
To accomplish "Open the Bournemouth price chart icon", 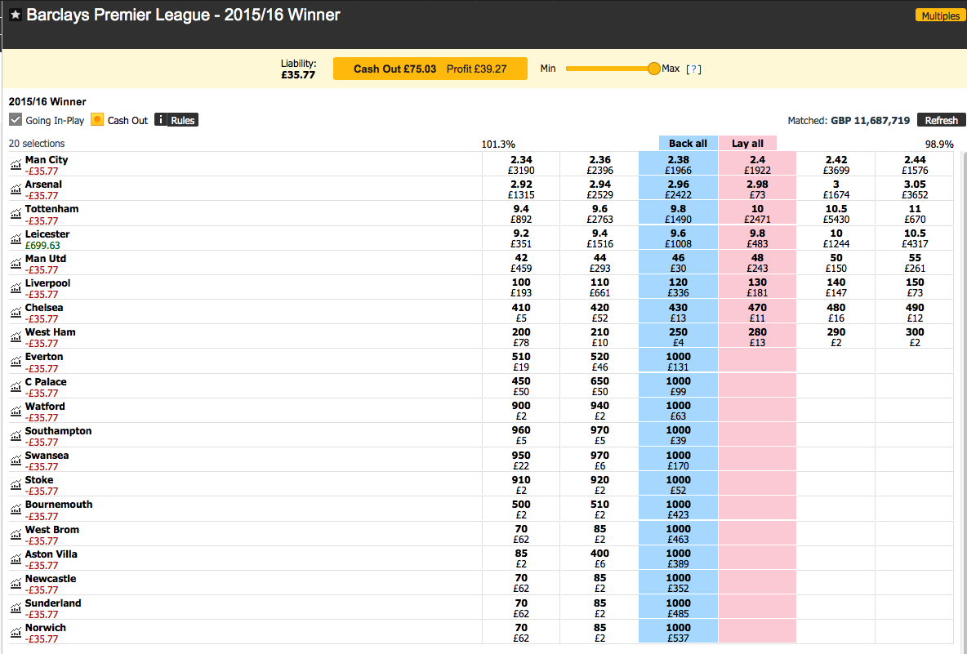I will [16, 509].
